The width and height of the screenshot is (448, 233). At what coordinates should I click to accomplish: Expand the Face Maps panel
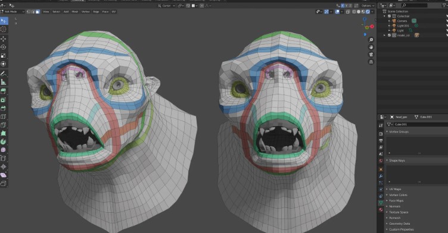[387, 201]
